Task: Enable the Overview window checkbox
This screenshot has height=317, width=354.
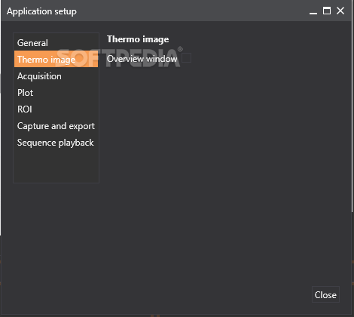Action: pyautogui.click(x=186, y=58)
